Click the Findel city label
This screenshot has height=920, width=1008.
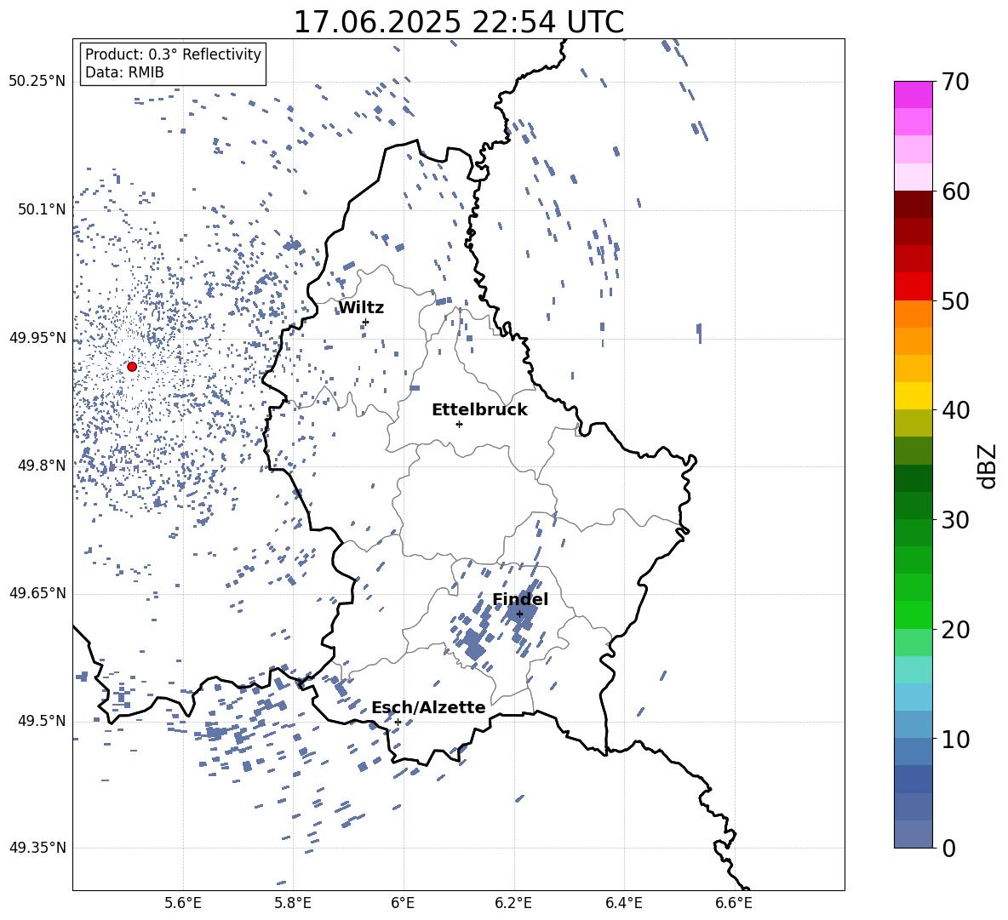tap(520, 599)
